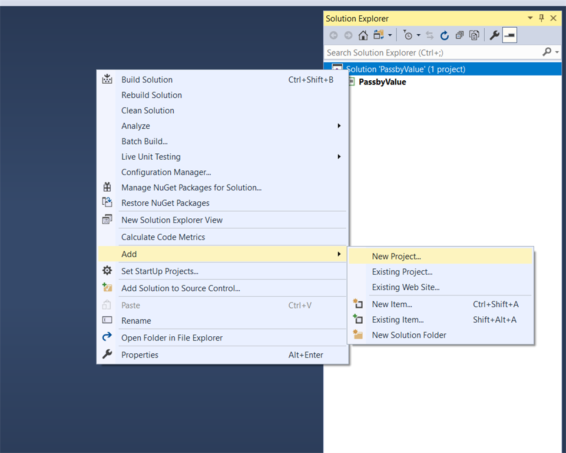566x453 pixels.
Task: Click the Existing Item icon
Action: (x=358, y=319)
